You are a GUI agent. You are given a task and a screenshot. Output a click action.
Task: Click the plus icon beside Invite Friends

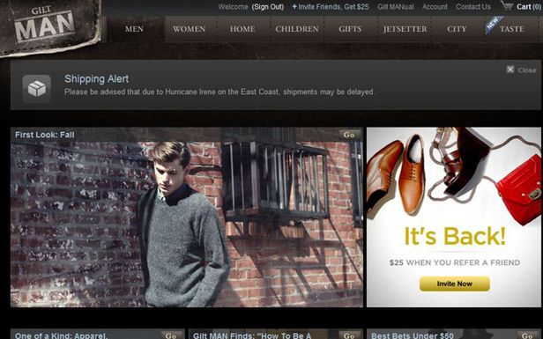click(x=294, y=6)
